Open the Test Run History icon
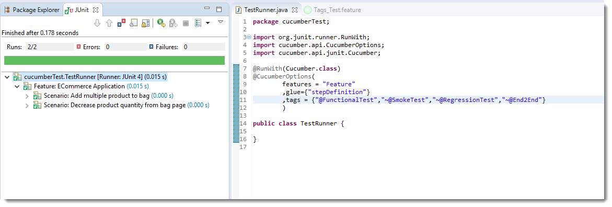The width and height of the screenshot is (612, 207). 198,23
